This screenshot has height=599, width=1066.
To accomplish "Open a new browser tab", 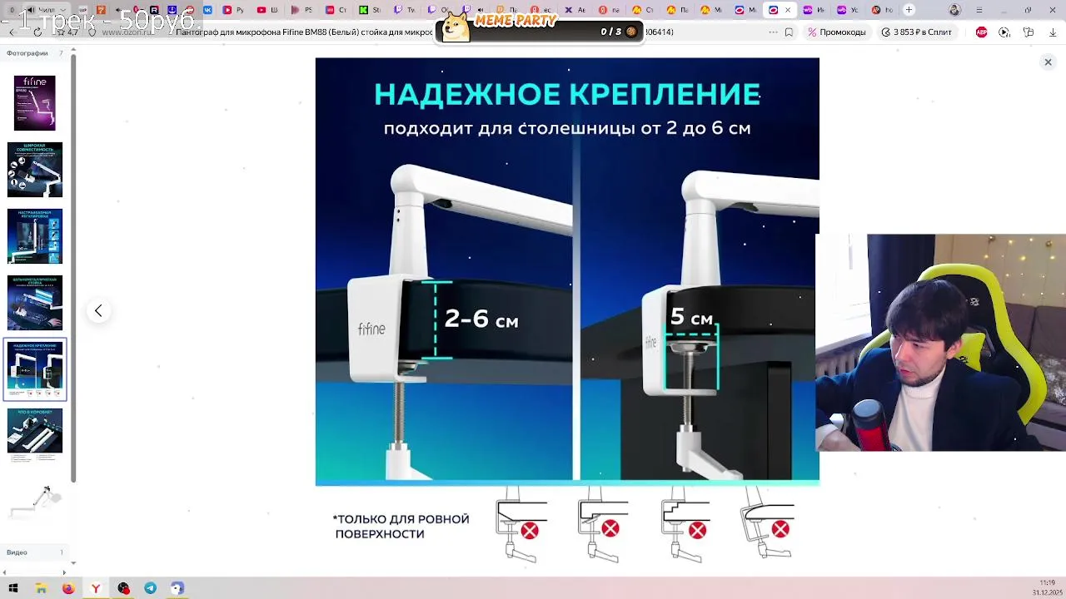I will 909,9.
